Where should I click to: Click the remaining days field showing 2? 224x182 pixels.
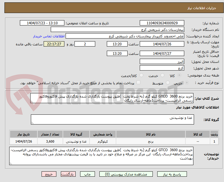pyautogui.click(x=85, y=44)
